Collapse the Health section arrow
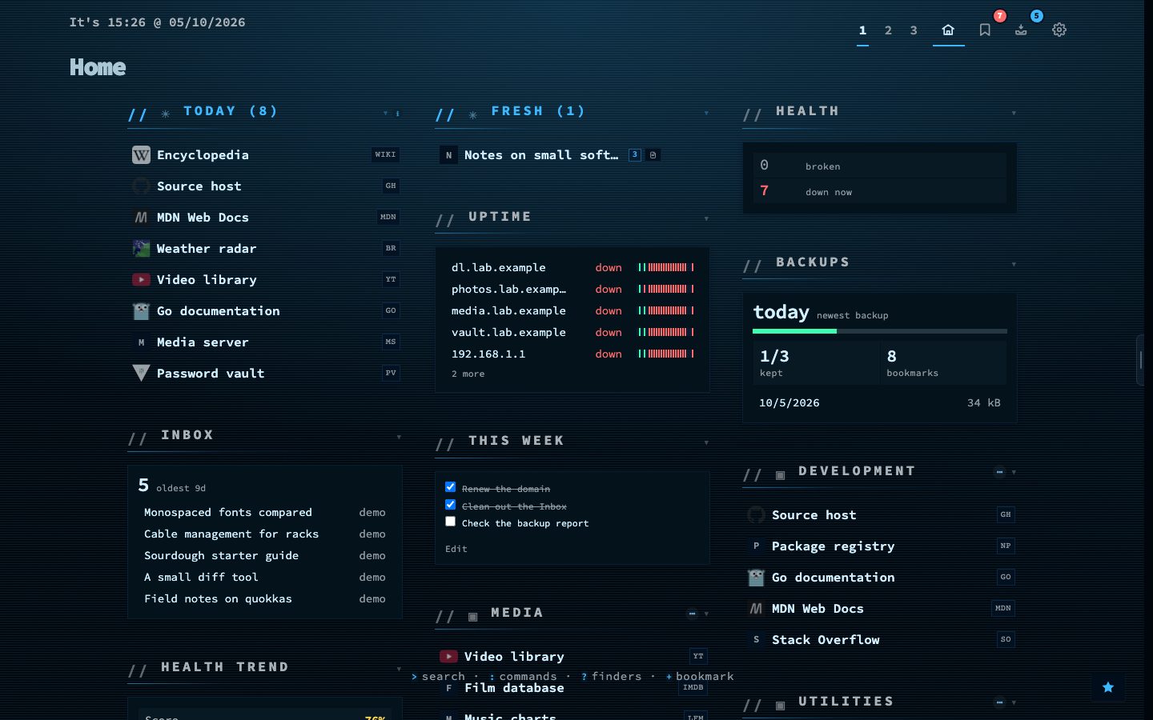This screenshot has width=1153, height=720. pos(1014,114)
